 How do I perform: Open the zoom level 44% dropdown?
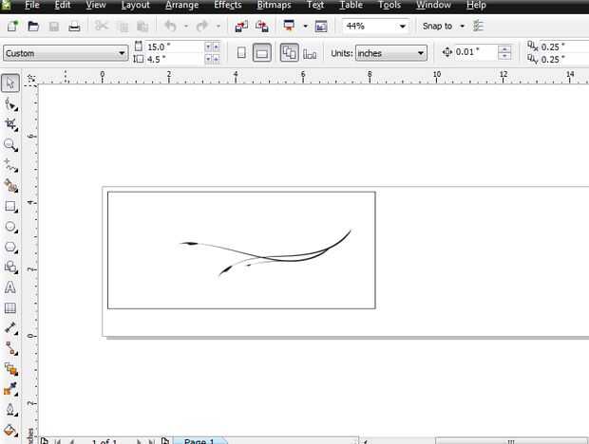coord(402,27)
